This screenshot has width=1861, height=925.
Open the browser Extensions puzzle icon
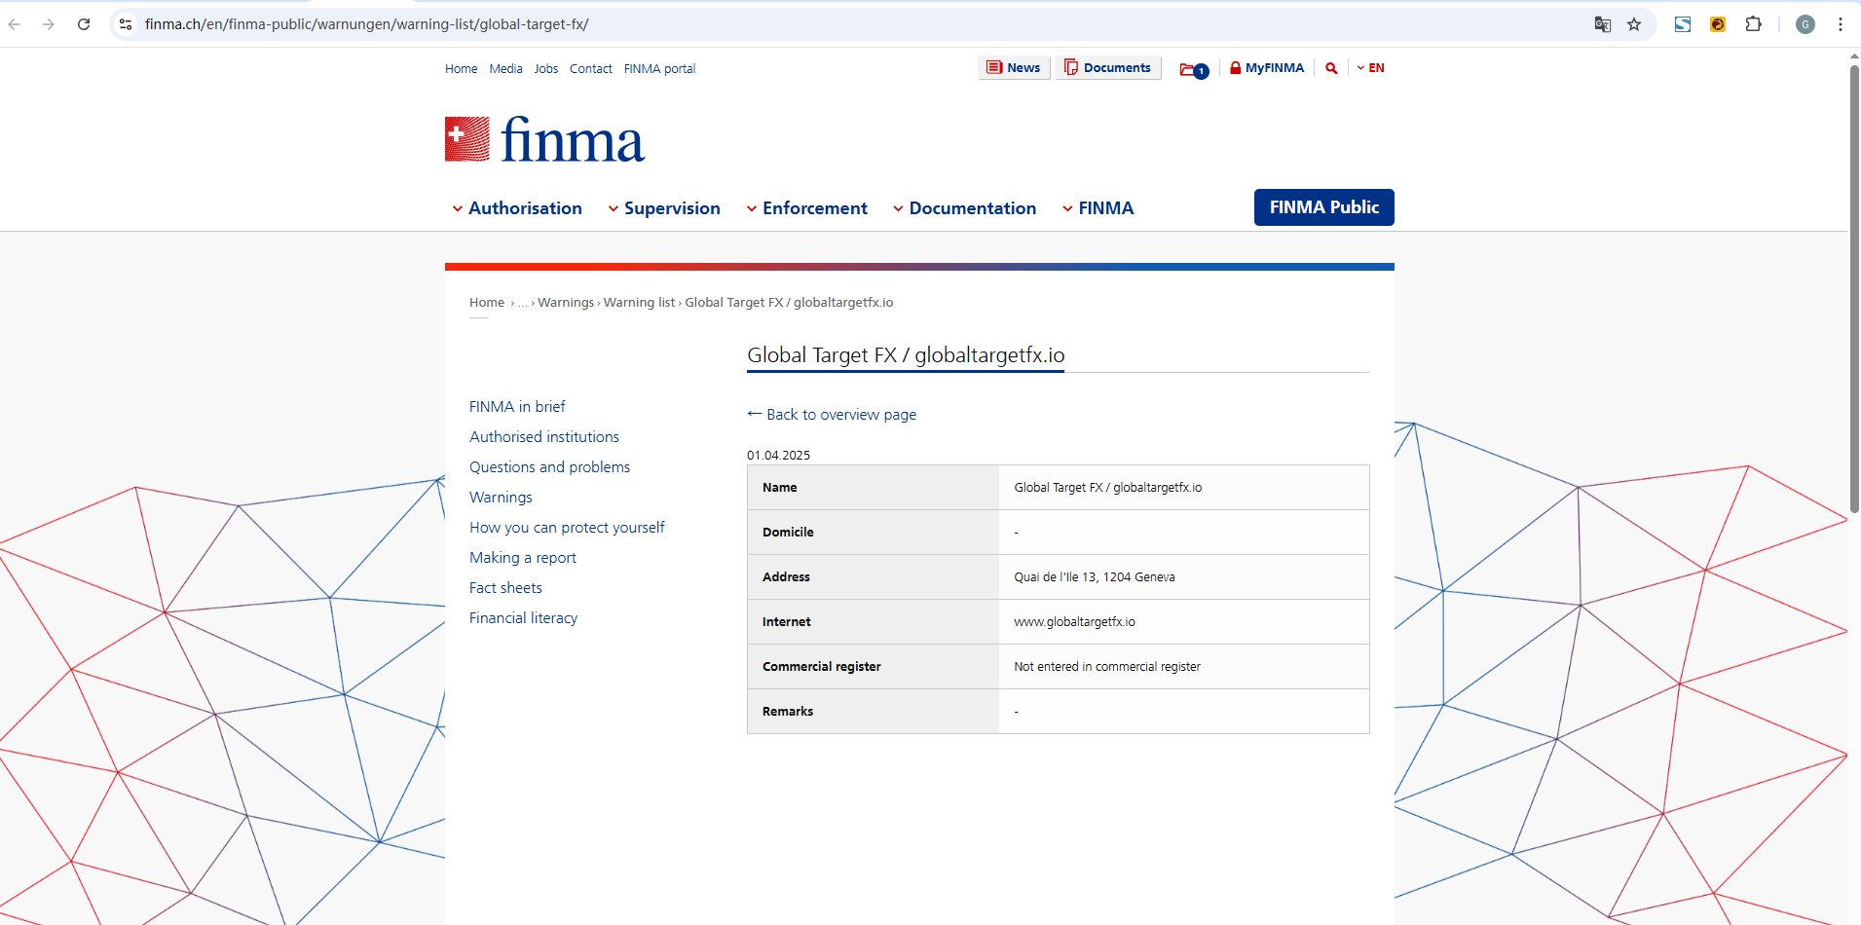1753,24
